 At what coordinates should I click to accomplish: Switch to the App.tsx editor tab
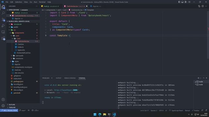pyautogui.click(x=96, y=6)
